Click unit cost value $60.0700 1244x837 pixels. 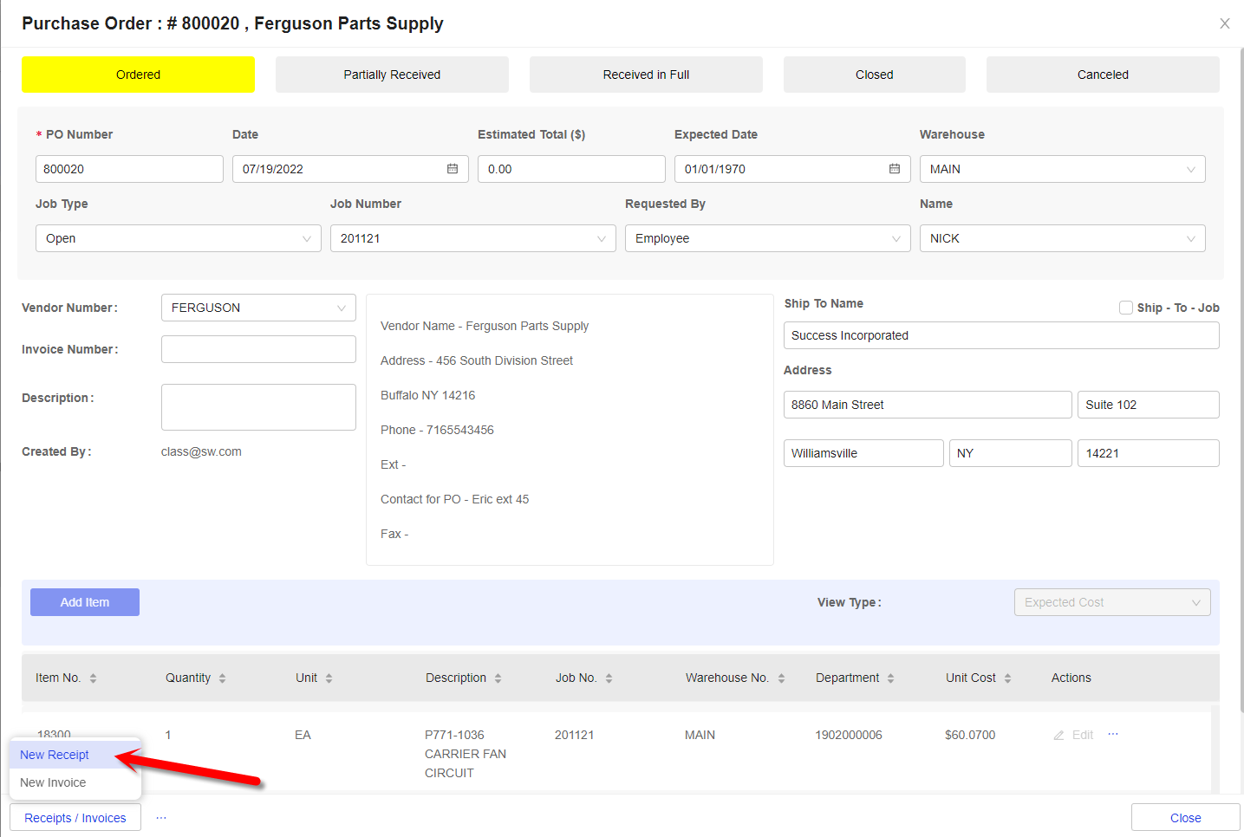tap(970, 735)
